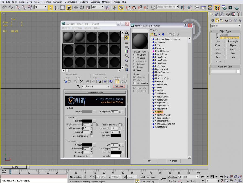Toggle Backlight icon in Material Editor

click(127, 37)
